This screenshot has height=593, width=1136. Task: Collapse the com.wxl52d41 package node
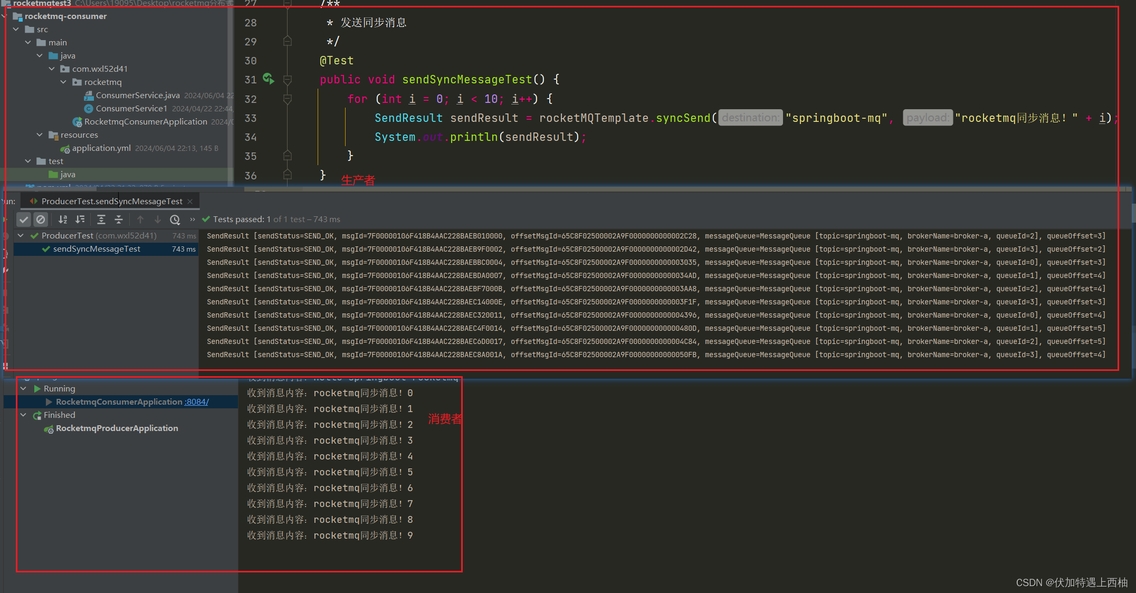pos(52,69)
